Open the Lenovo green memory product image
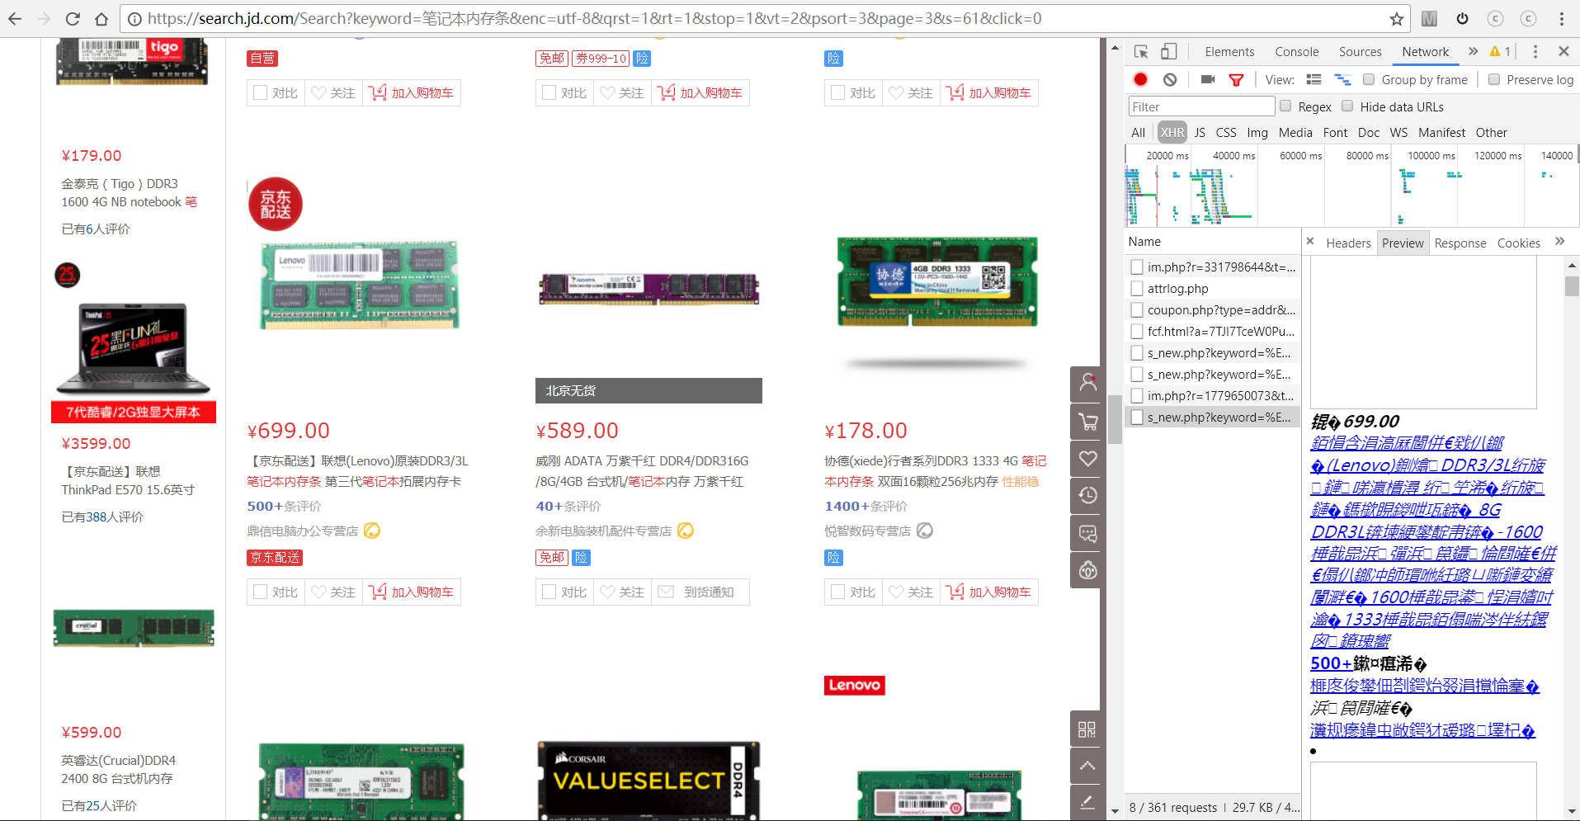The width and height of the screenshot is (1580, 821). tap(360, 286)
